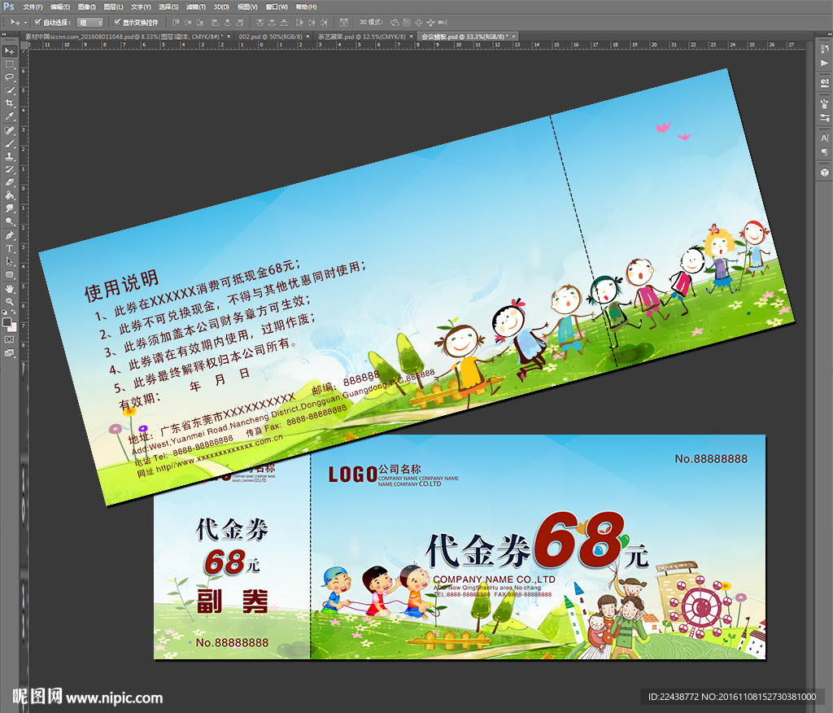Click the background color swatch

pos(13,327)
